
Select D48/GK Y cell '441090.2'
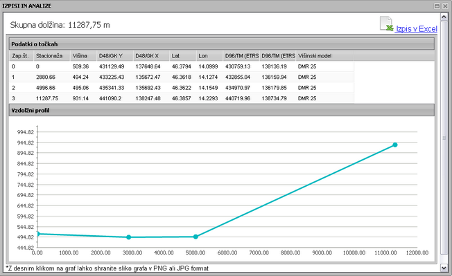pos(110,98)
